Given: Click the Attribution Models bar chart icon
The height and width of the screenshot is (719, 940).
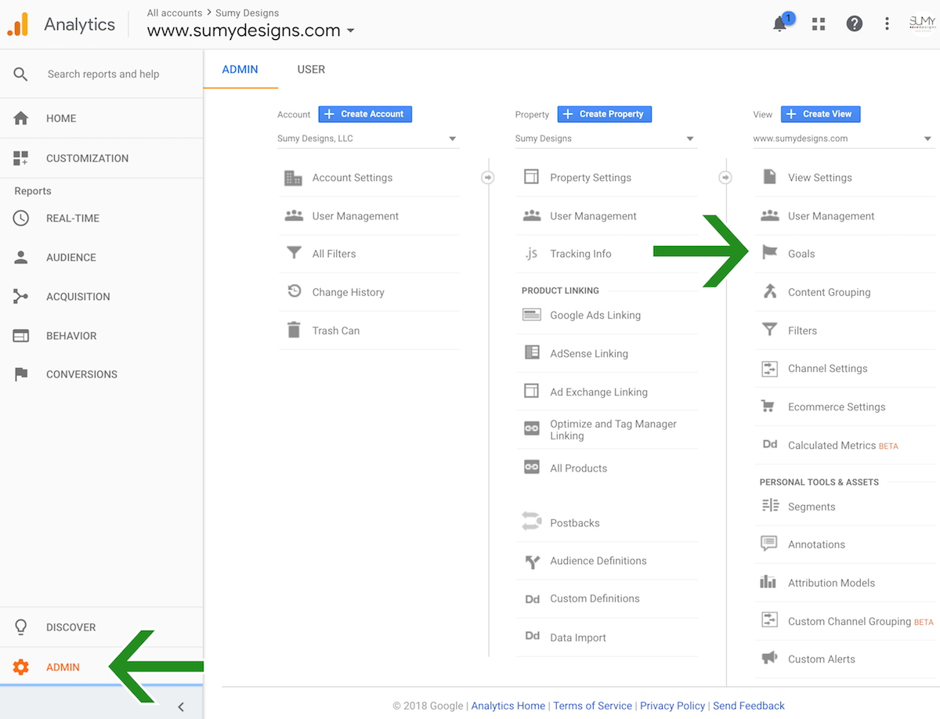Looking at the screenshot, I should coord(769,582).
